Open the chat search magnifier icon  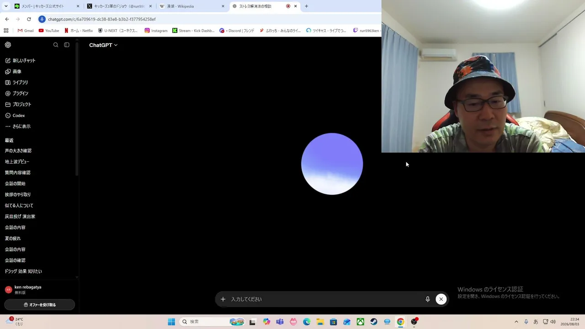tap(56, 45)
